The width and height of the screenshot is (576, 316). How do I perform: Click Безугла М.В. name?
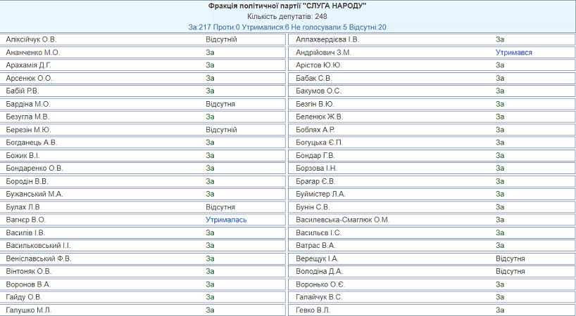[27, 117]
